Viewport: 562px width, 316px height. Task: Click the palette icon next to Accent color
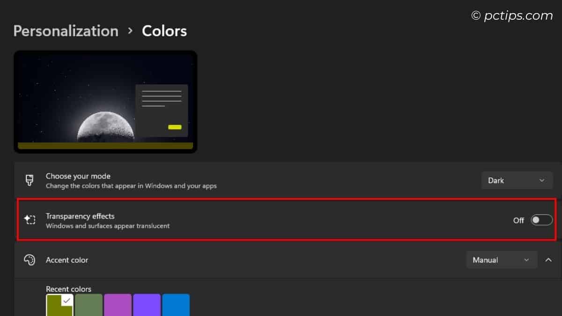point(30,260)
